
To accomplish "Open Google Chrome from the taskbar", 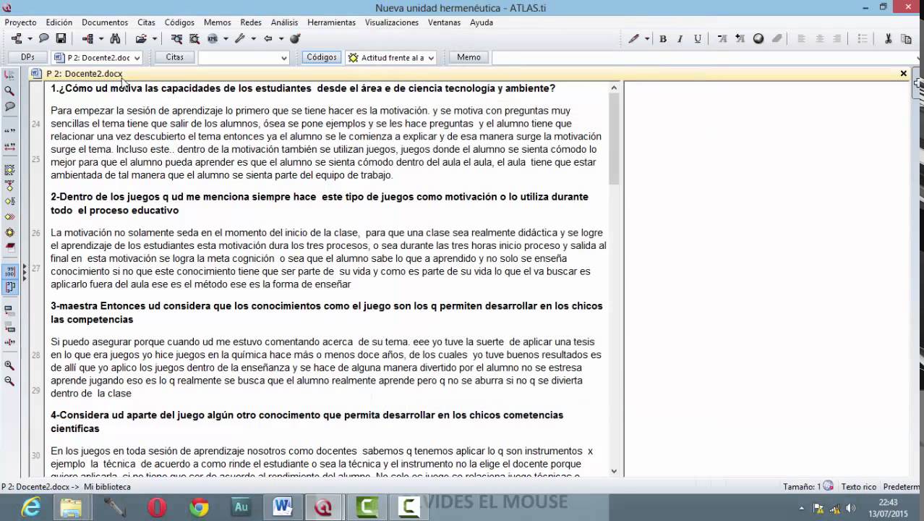I will [199, 507].
